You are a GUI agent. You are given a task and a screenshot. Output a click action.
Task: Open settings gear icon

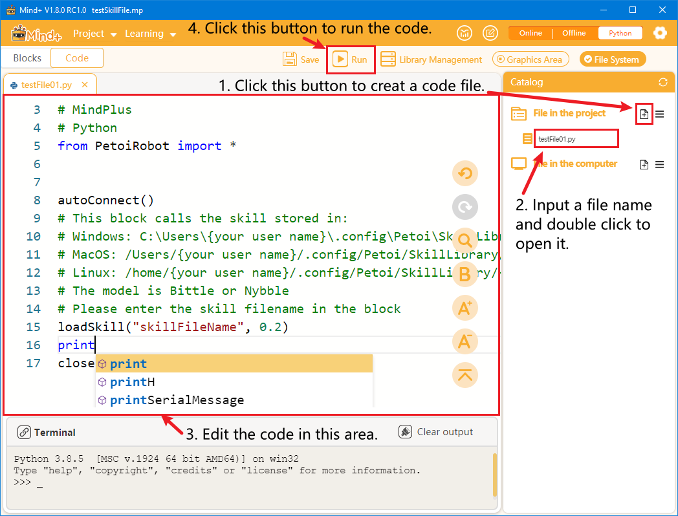tap(660, 33)
